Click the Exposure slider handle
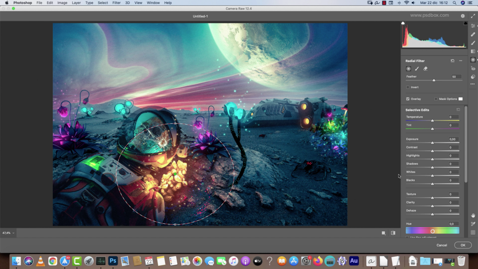The image size is (478, 269). click(x=432, y=143)
